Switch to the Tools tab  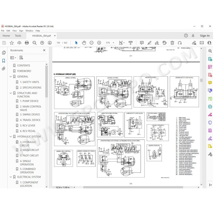click(x=18, y=36)
